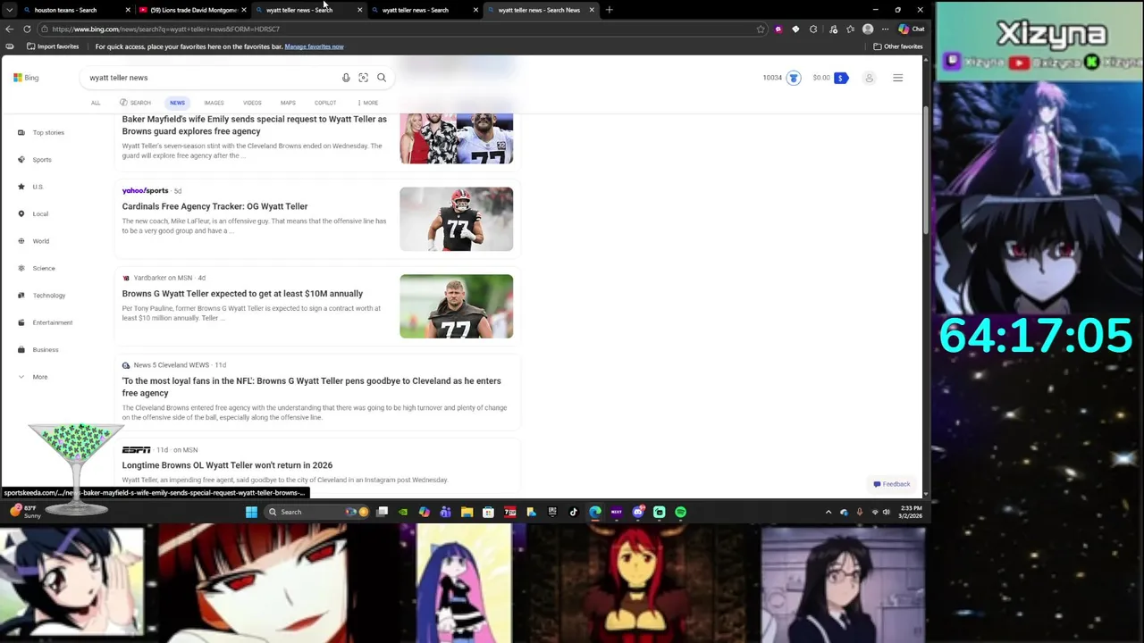This screenshot has width=1144, height=643.
Task: Open Discord from the taskbar
Action: point(638,512)
